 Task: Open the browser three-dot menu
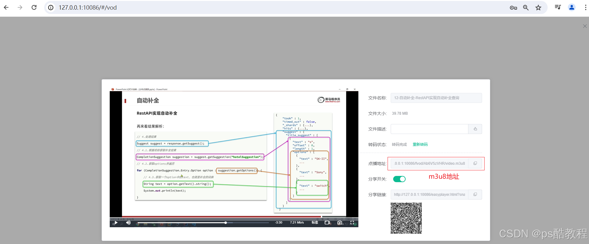(x=585, y=7)
